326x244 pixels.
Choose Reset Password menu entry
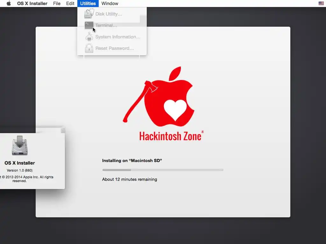112,48
